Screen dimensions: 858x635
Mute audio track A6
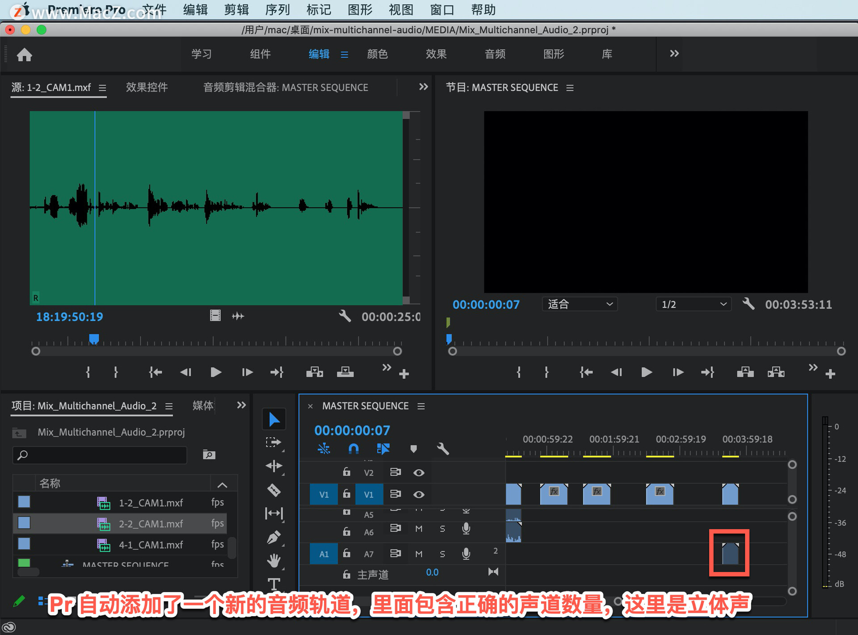tap(419, 529)
